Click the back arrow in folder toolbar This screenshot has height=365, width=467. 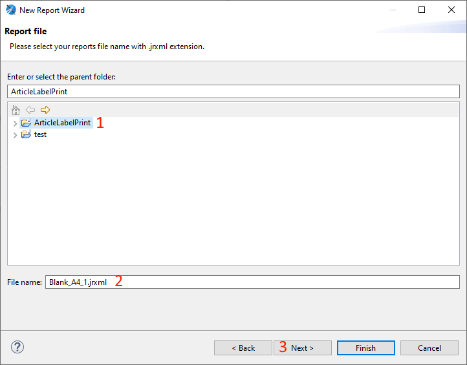click(30, 110)
